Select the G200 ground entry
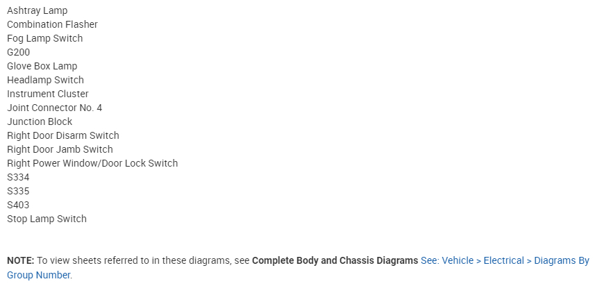This screenshot has width=613, height=302. coord(19,53)
